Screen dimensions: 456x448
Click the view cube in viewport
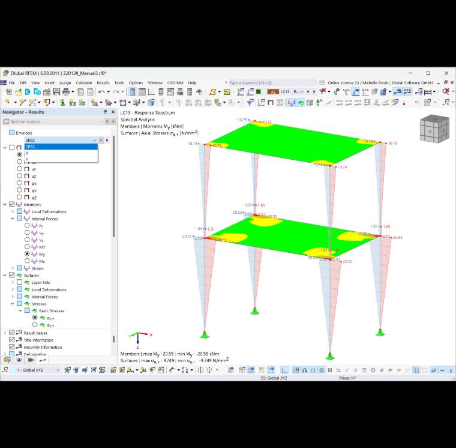[x=434, y=129]
